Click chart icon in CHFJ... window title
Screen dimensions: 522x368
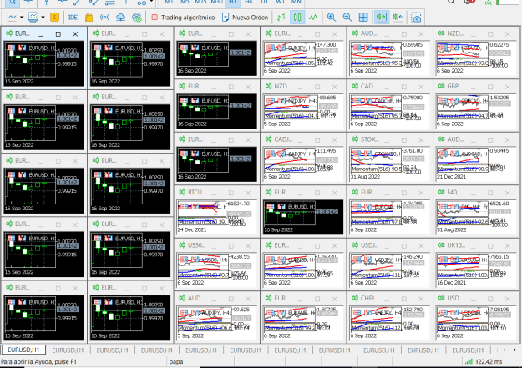tap(355, 298)
